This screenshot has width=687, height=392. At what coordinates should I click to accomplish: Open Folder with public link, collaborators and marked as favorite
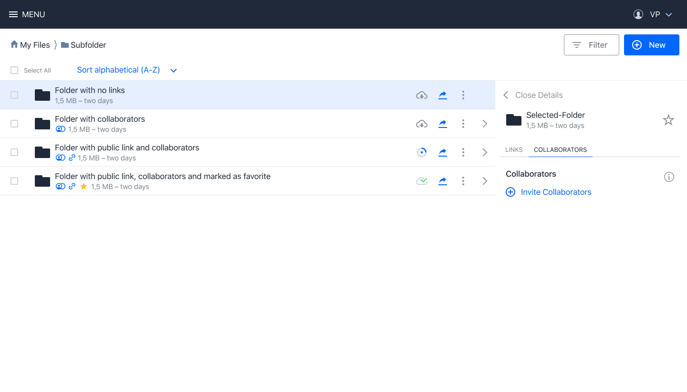click(x=163, y=176)
